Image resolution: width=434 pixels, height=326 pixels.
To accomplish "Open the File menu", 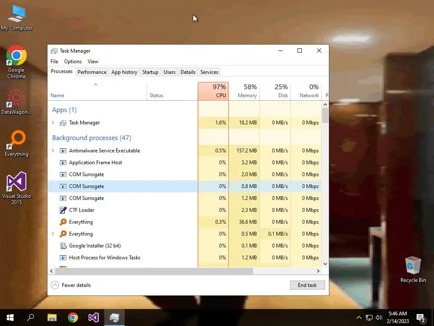I will pyautogui.click(x=54, y=62).
